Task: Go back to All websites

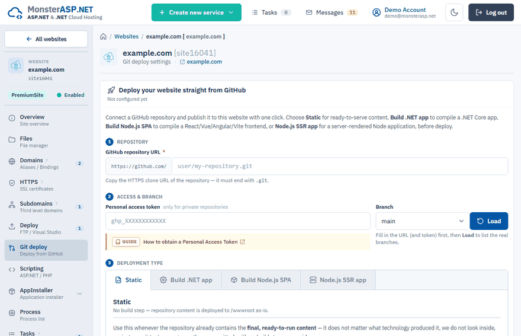Action: point(46,39)
